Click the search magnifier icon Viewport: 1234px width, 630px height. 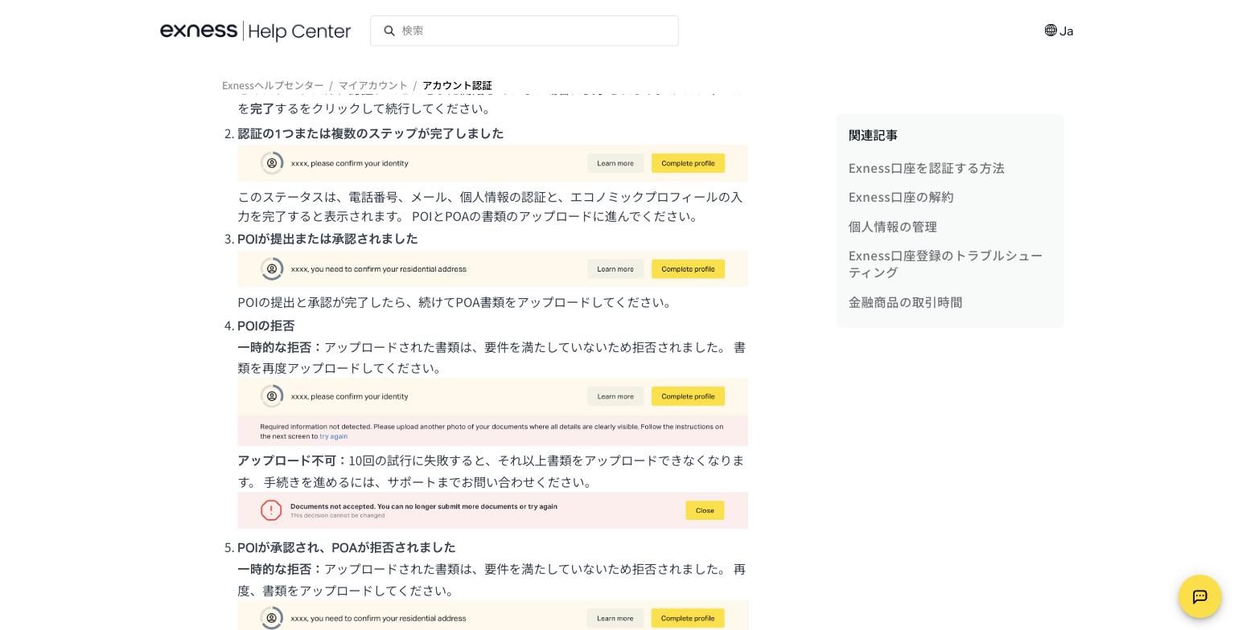coord(389,31)
